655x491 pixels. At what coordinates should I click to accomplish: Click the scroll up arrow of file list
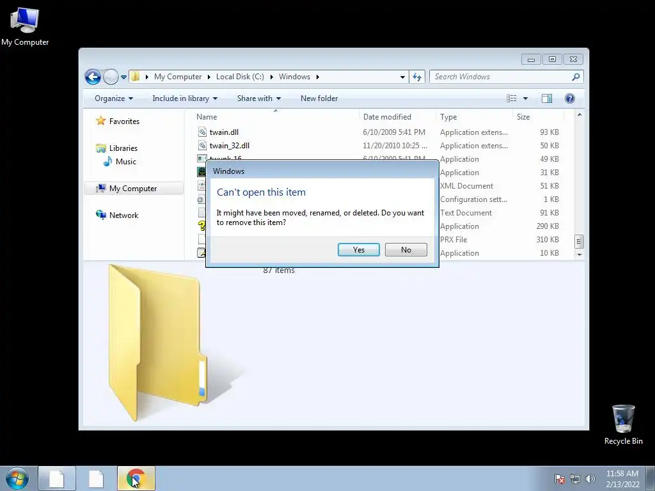click(x=580, y=114)
